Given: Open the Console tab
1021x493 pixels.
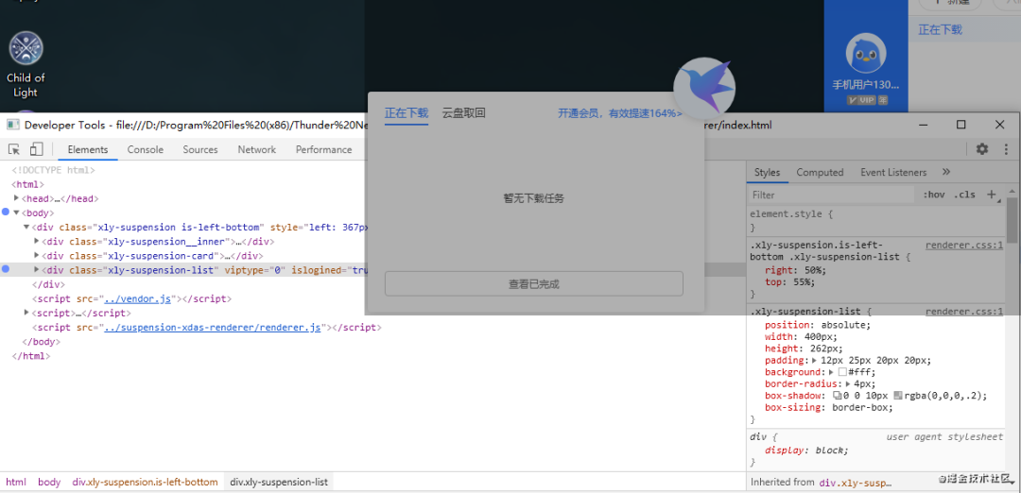Looking at the screenshot, I should (x=146, y=149).
